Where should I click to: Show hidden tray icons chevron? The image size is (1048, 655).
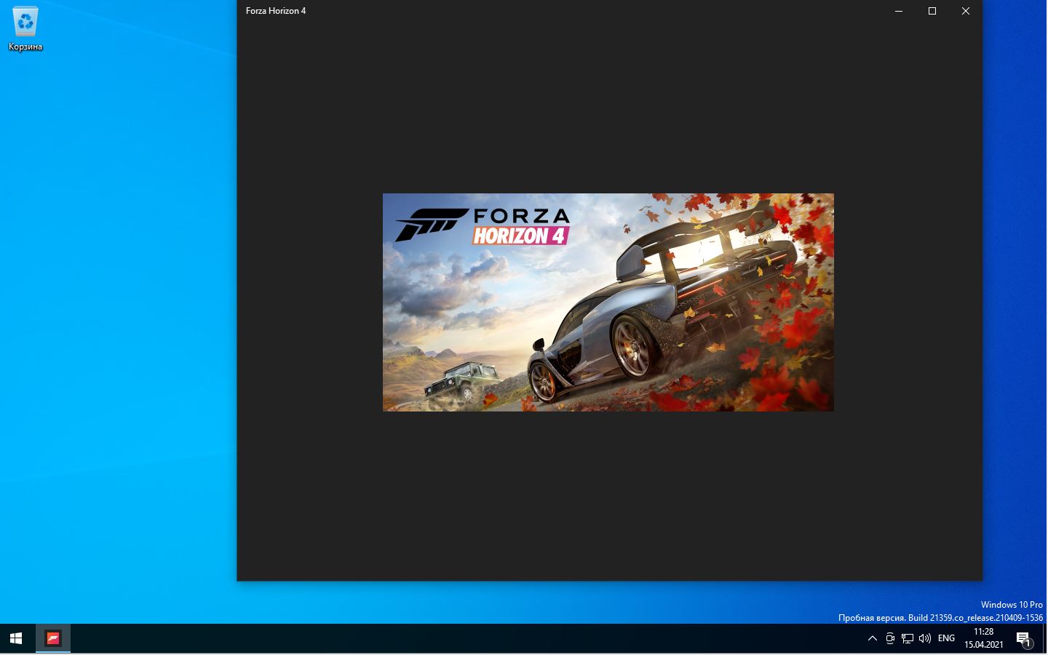pyautogui.click(x=873, y=639)
